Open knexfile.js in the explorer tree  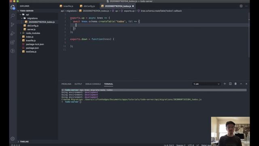(x=31, y=41)
